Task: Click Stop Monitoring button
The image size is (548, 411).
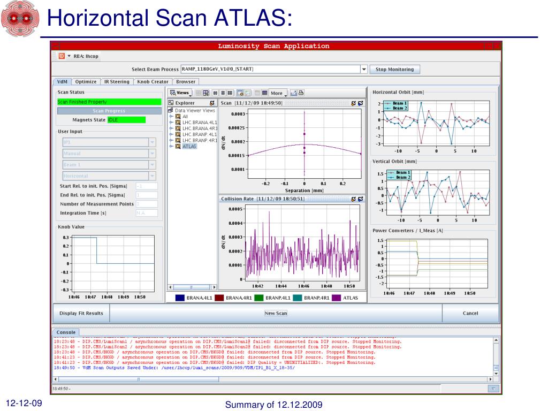Action: 394,69
